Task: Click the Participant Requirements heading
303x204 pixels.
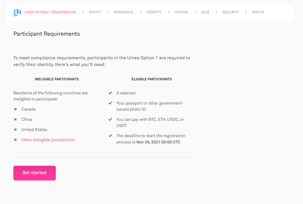Action: [x=47, y=34]
